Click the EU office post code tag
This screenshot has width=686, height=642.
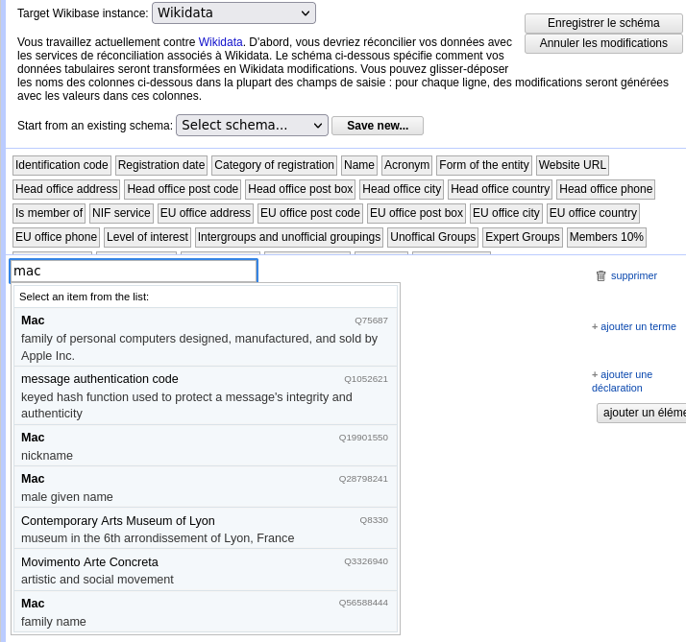pyautogui.click(x=309, y=213)
